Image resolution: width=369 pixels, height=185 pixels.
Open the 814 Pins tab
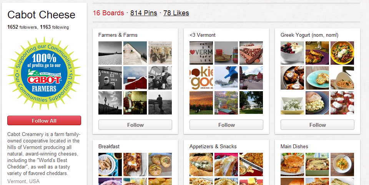[144, 13]
